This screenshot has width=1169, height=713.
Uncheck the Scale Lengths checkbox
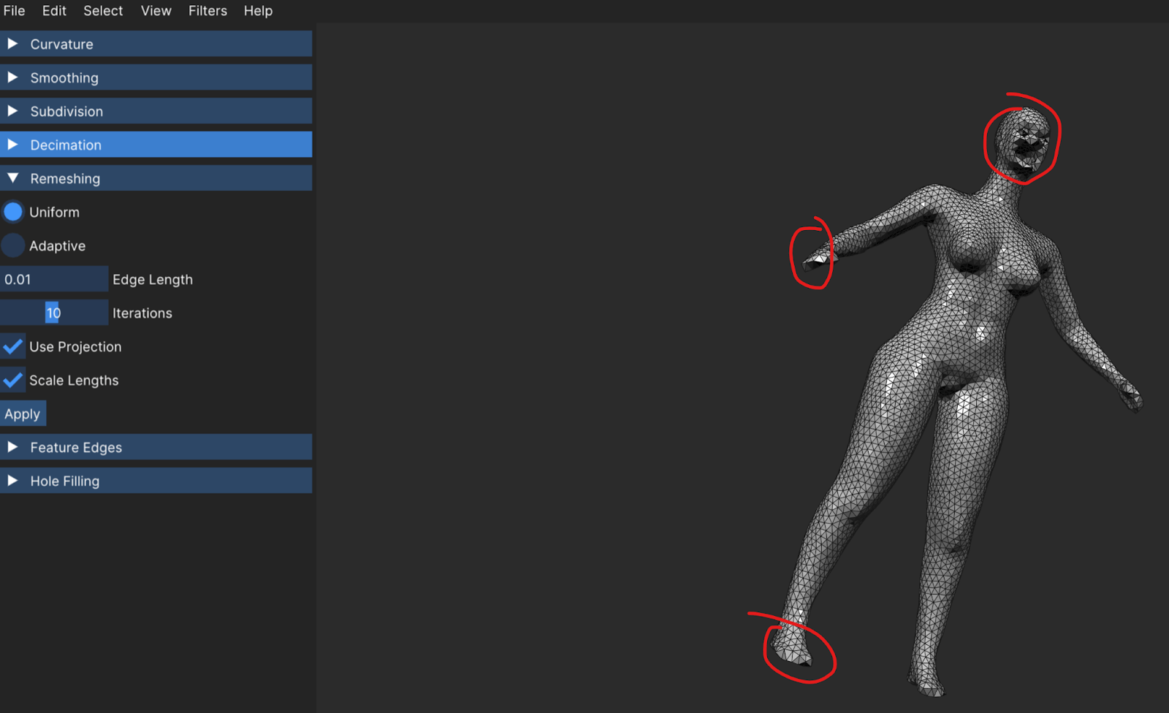click(13, 381)
